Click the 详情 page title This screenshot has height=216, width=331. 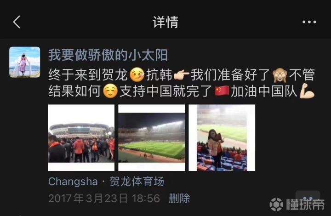tap(165, 22)
